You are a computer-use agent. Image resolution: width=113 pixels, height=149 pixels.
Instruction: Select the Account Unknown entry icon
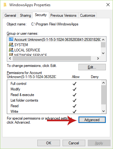click(11, 39)
